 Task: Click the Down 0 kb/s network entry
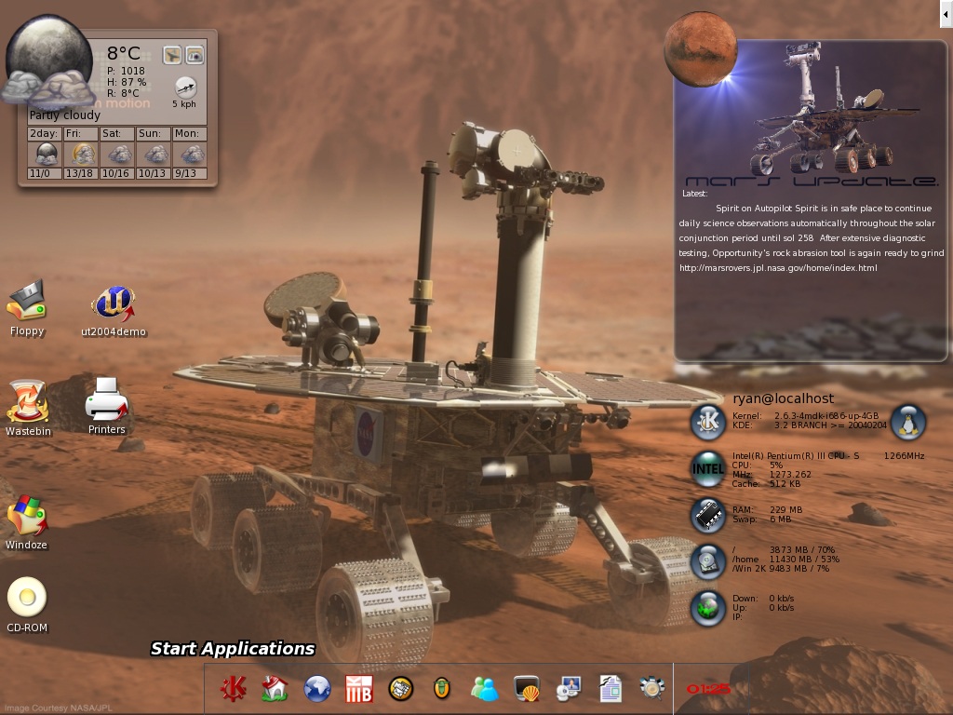click(x=763, y=599)
